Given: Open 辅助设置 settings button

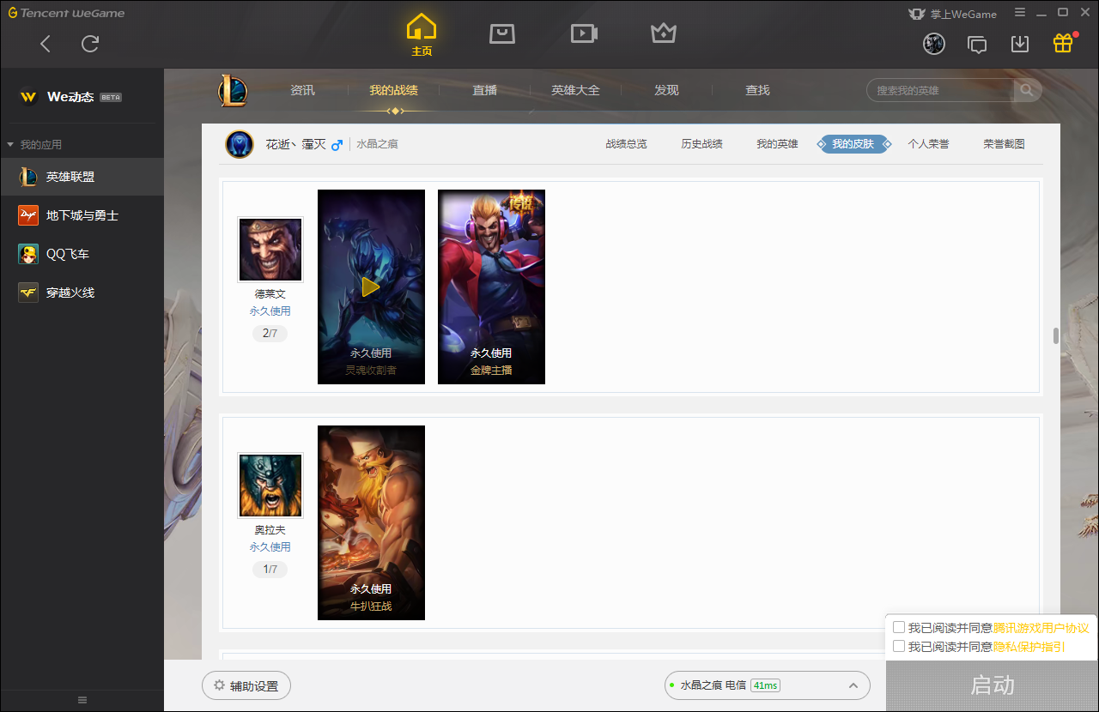Looking at the screenshot, I should [x=246, y=685].
